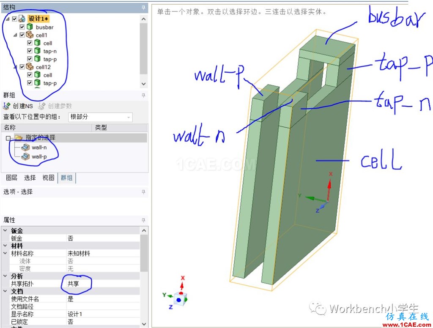Click the busbar solid body icon
Screen dimensions: 433x328
pos(30,27)
